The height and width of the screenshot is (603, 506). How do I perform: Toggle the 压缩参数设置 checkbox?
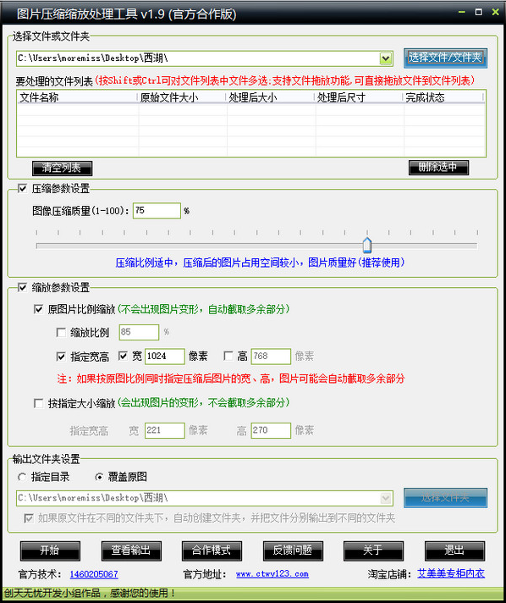pos(23,188)
